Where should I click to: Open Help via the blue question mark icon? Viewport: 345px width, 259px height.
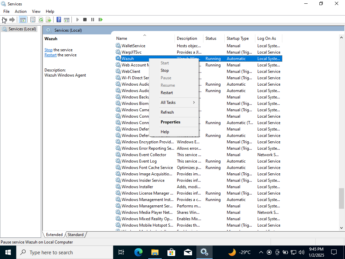59,20
